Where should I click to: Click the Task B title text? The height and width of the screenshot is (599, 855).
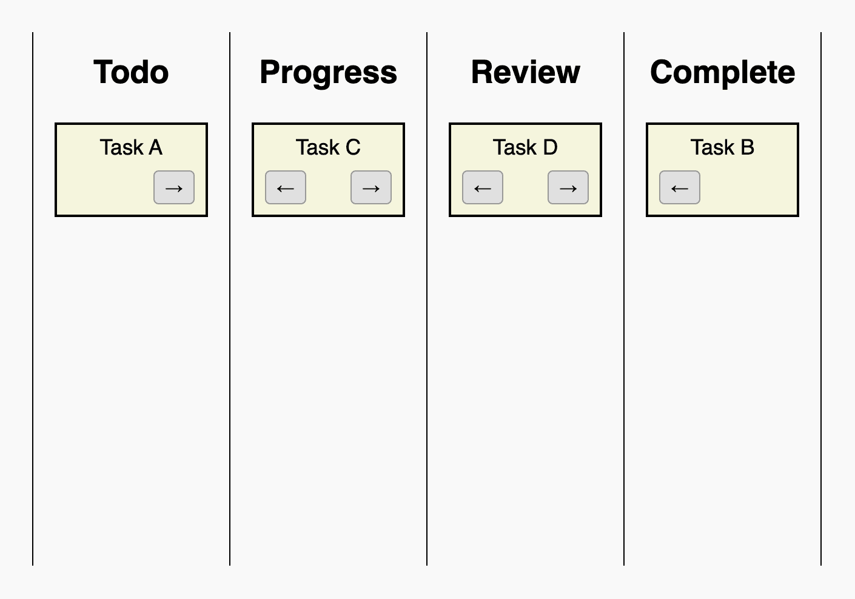coord(722,147)
